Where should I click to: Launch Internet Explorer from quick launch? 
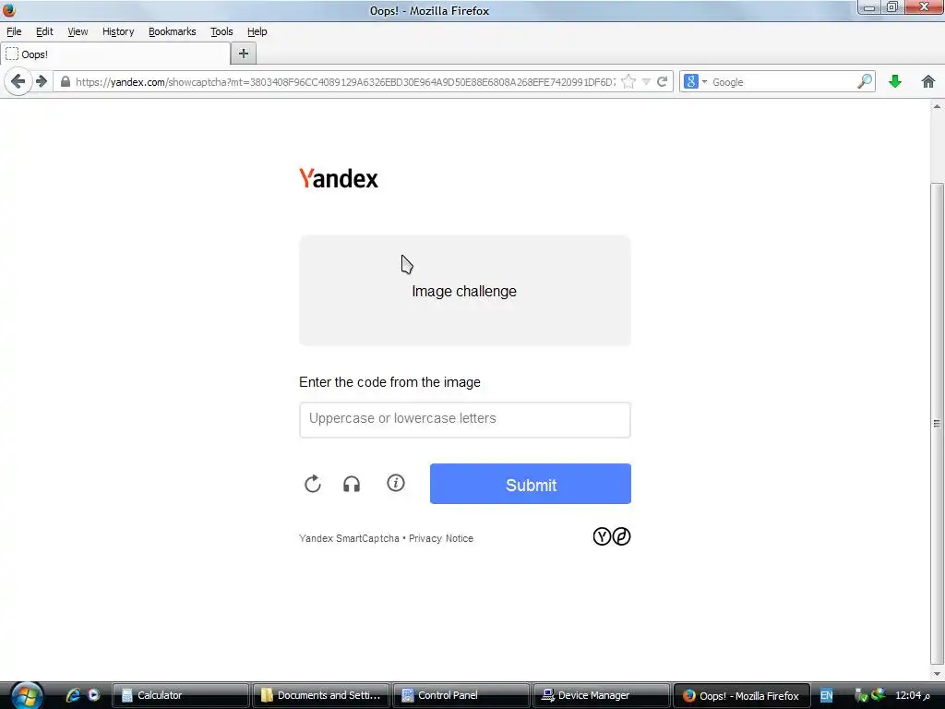74,695
